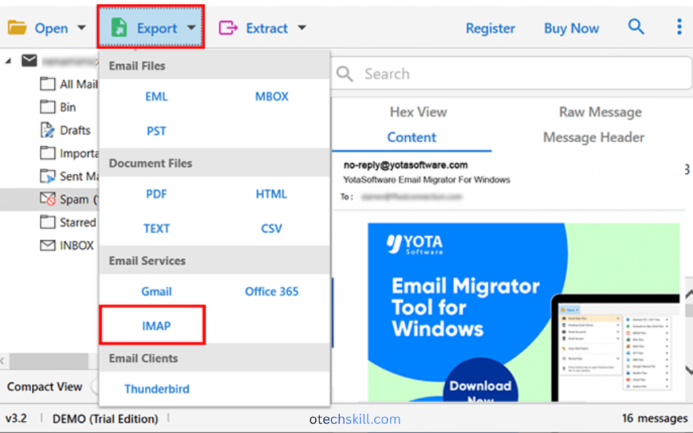Choose TEXT export format
Viewport: 693px width, 433px height.
point(156,229)
